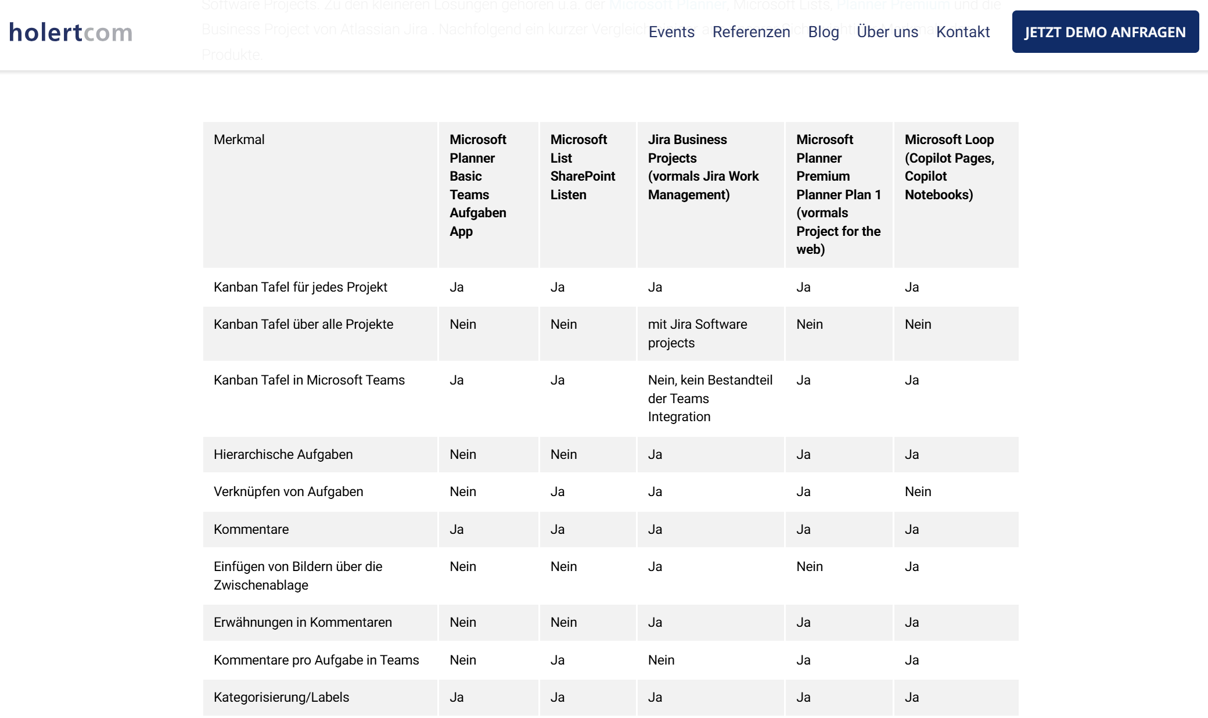Click the Microsoft Planner Premium column header
1208x718 pixels.
click(839, 195)
